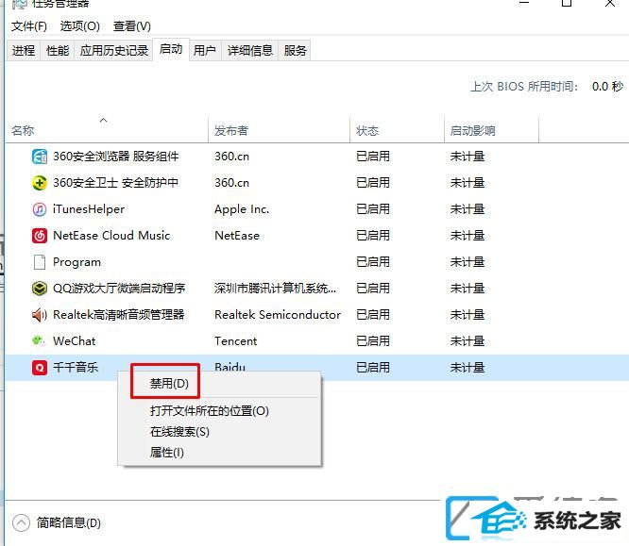The width and height of the screenshot is (629, 546).
Task: Open the 应用历史记录 tab
Action: tap(114, 51)
